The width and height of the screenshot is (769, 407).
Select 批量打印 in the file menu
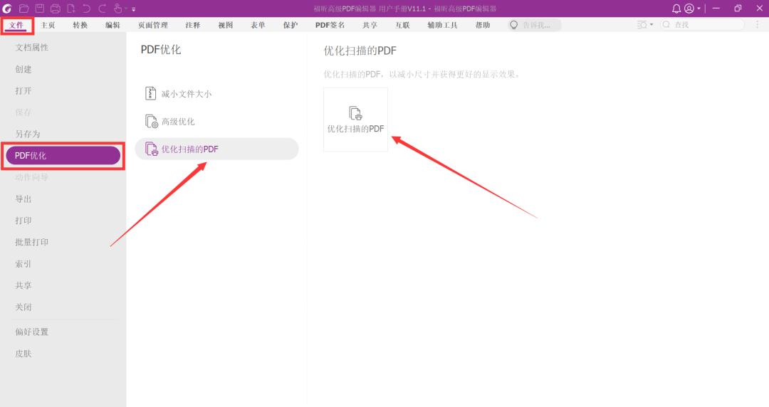[32, 242]
